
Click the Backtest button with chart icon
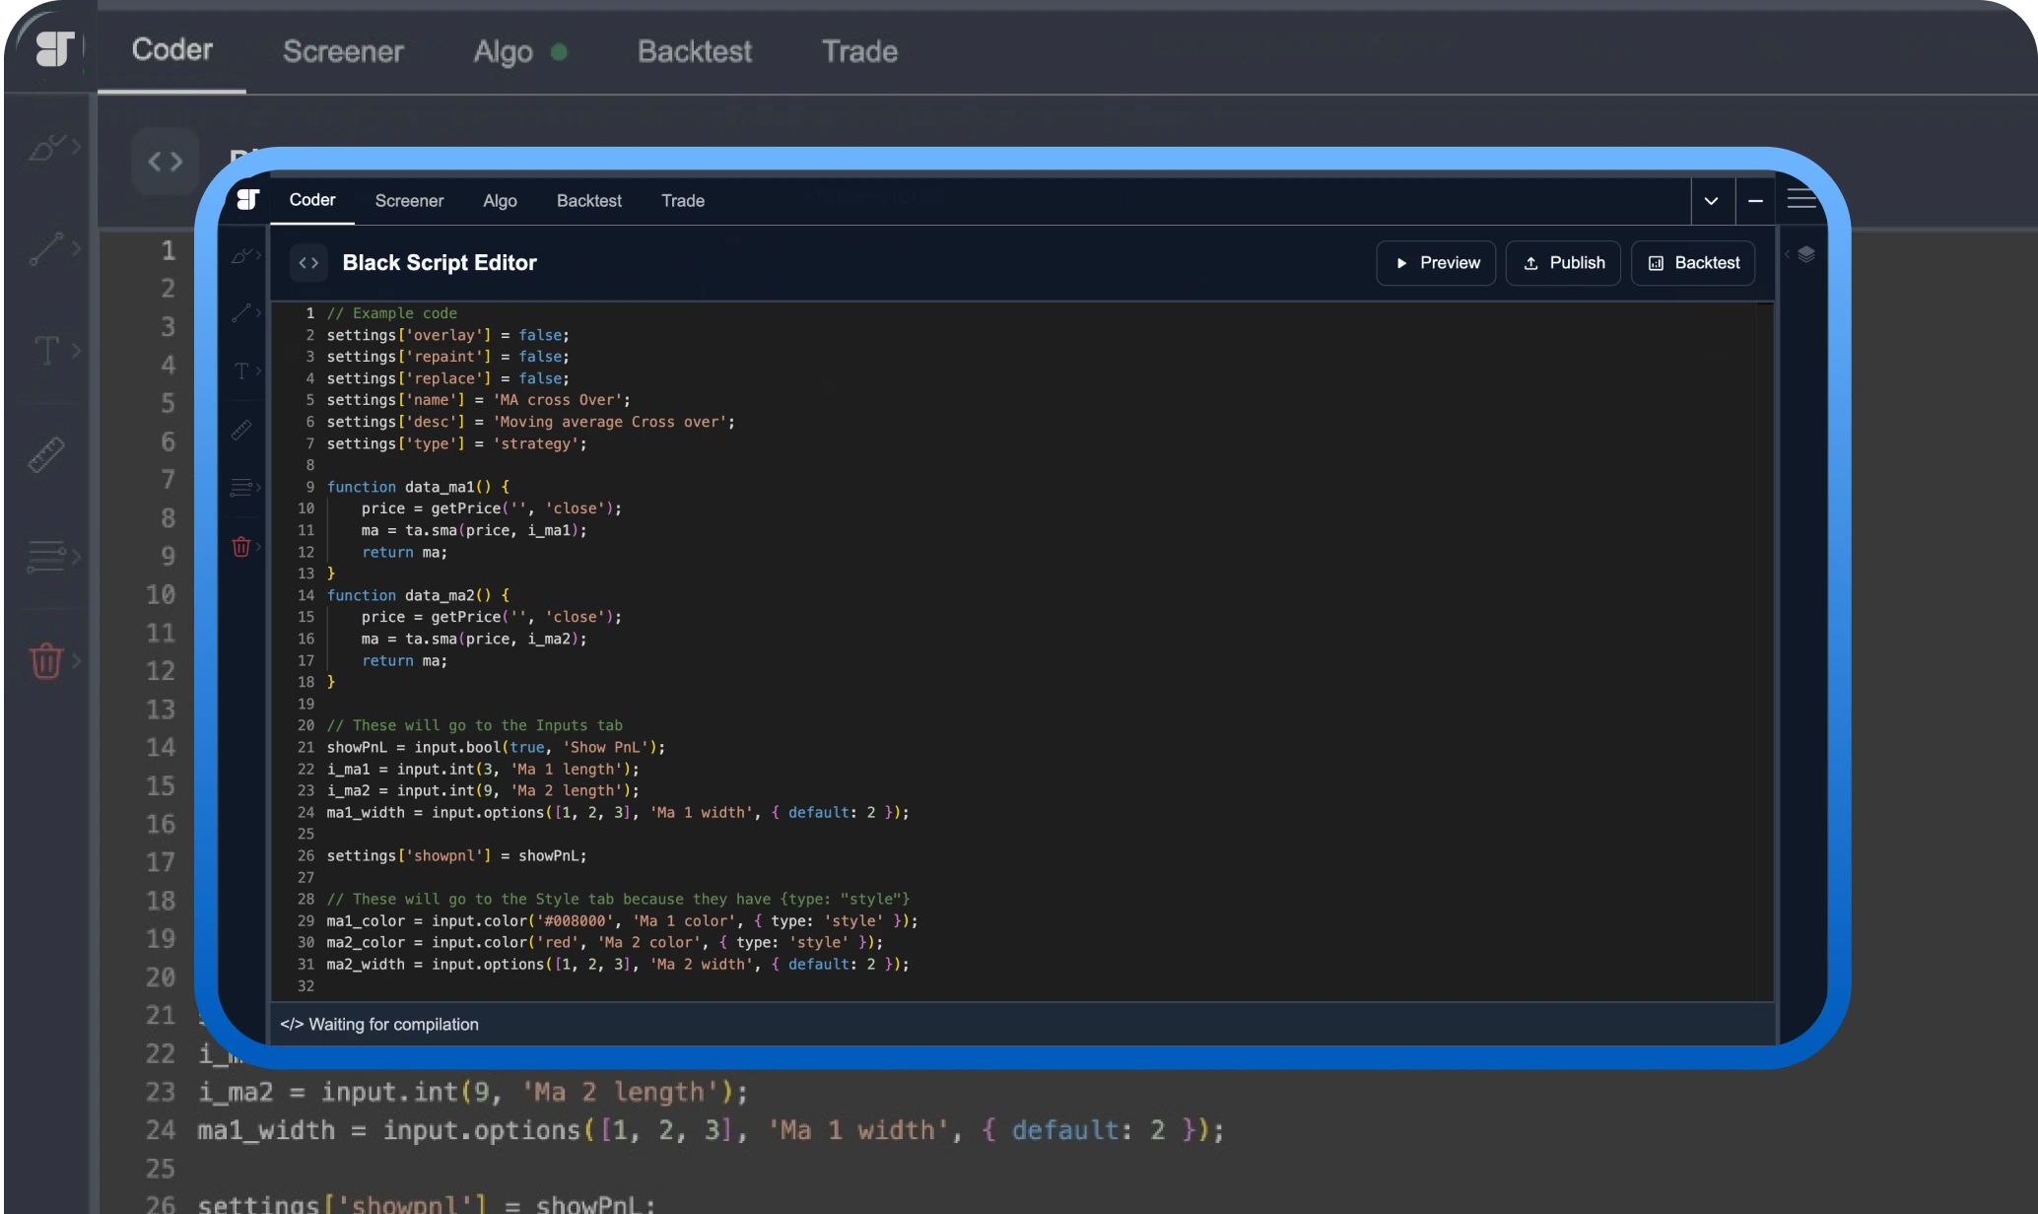1693,263
